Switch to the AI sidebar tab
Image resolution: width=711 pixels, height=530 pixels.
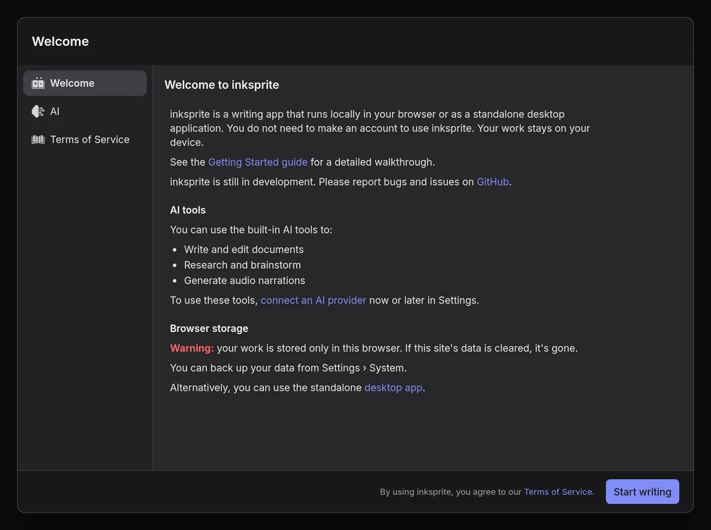point(85,111)
